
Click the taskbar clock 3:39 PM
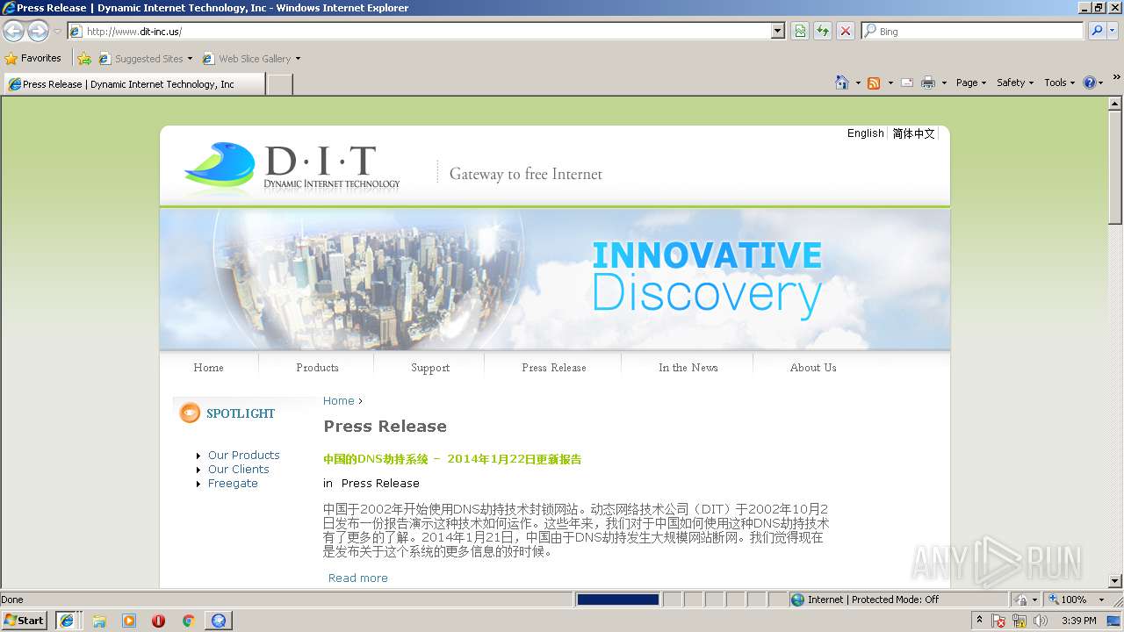click(1079, 621)
